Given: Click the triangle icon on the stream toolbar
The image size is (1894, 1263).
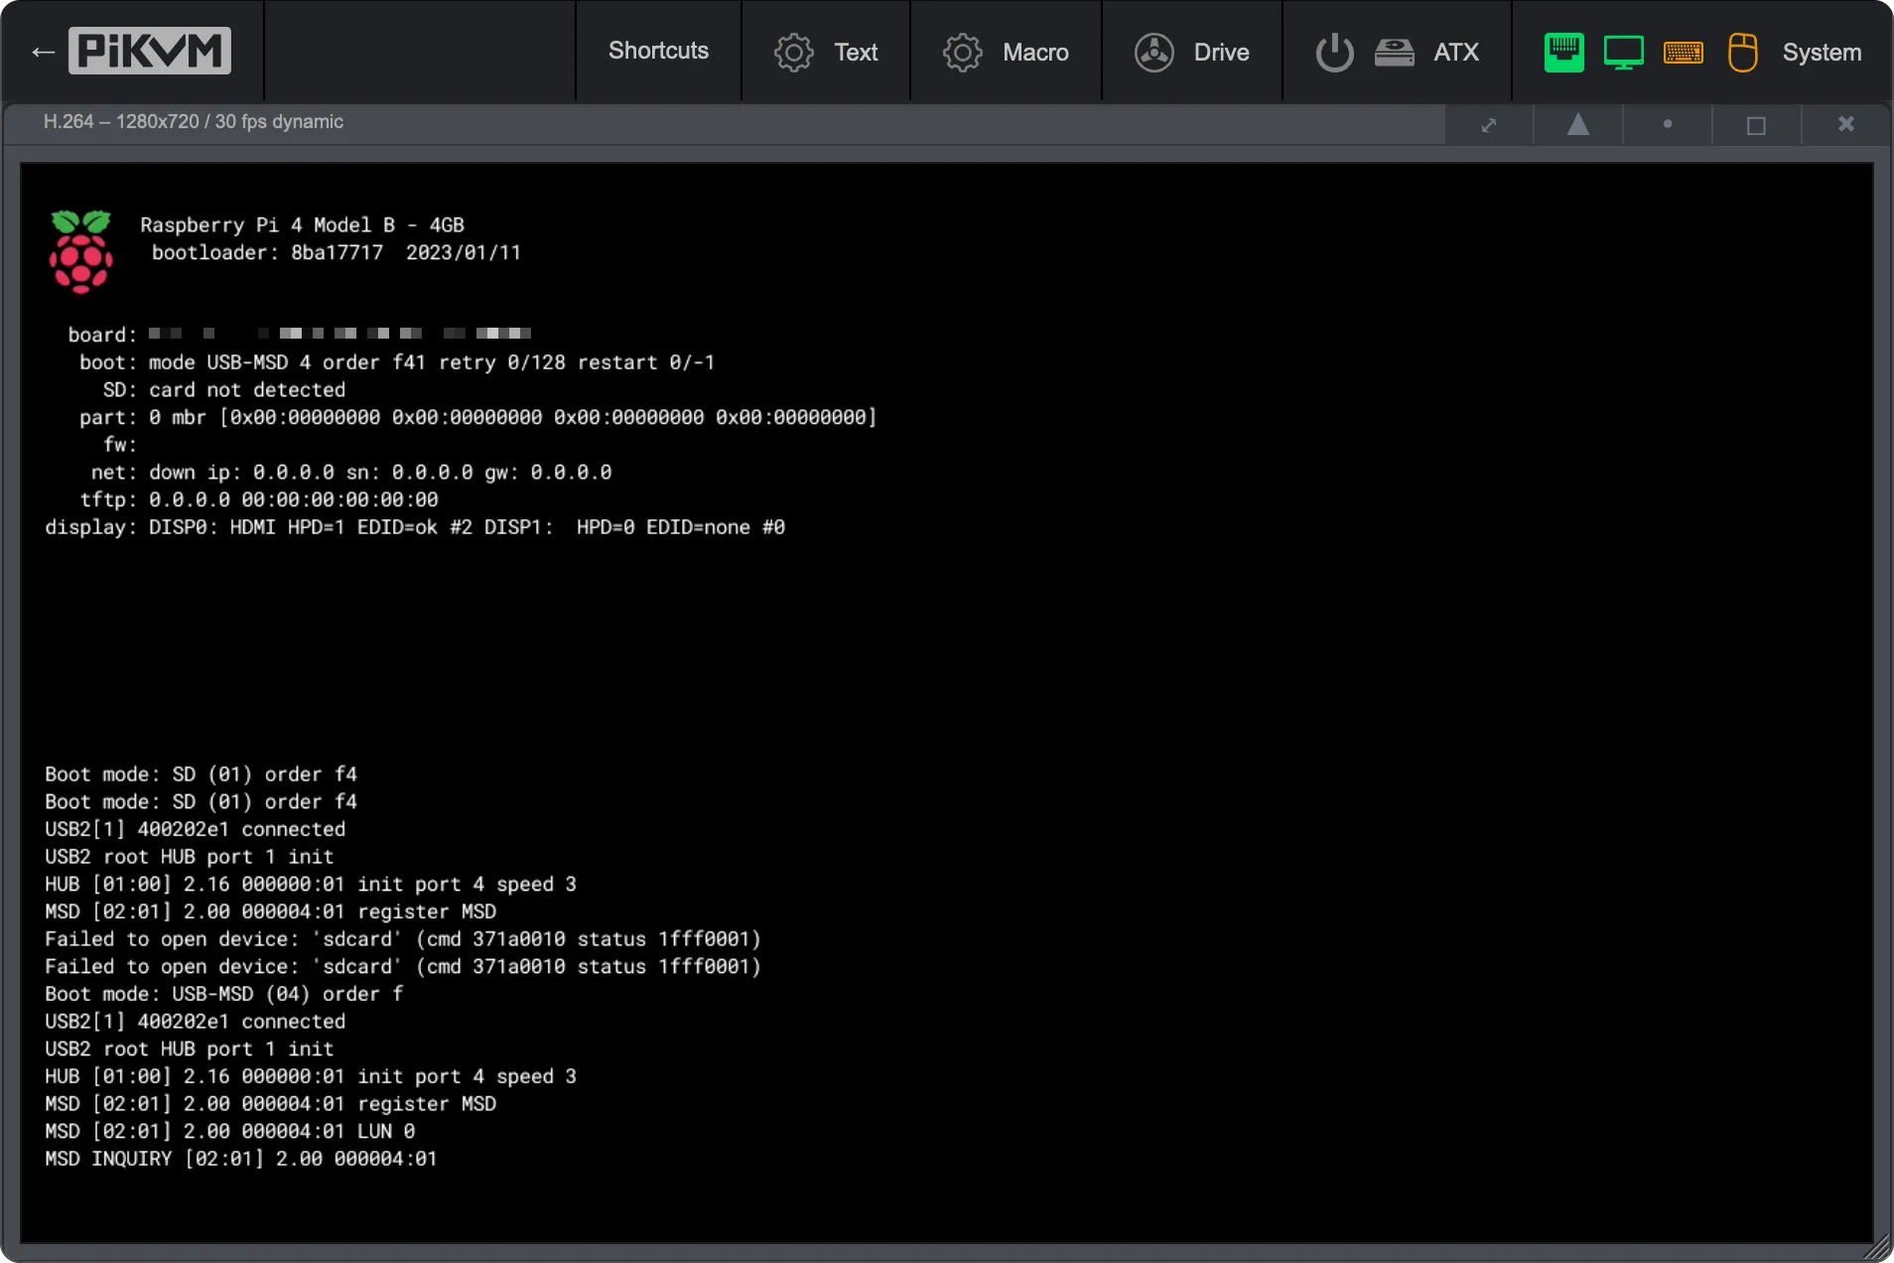Looking at the screenshot, I should [1578, 124].
